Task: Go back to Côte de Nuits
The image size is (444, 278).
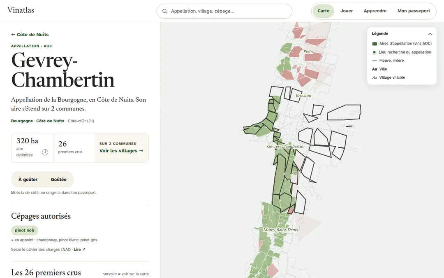Action: click(x=30, y=35)
